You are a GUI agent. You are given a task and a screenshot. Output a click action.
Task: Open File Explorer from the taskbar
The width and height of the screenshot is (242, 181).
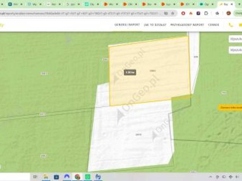pos(46,177)
